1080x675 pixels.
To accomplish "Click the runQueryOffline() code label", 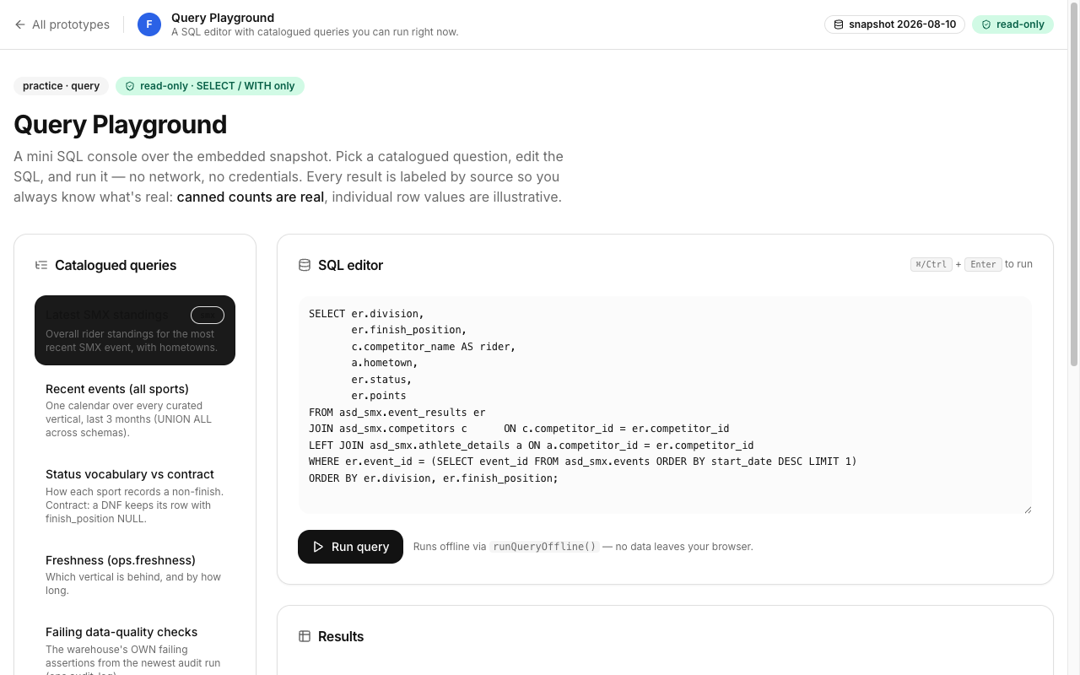I will pyautogui.click(x=545, y=547).
